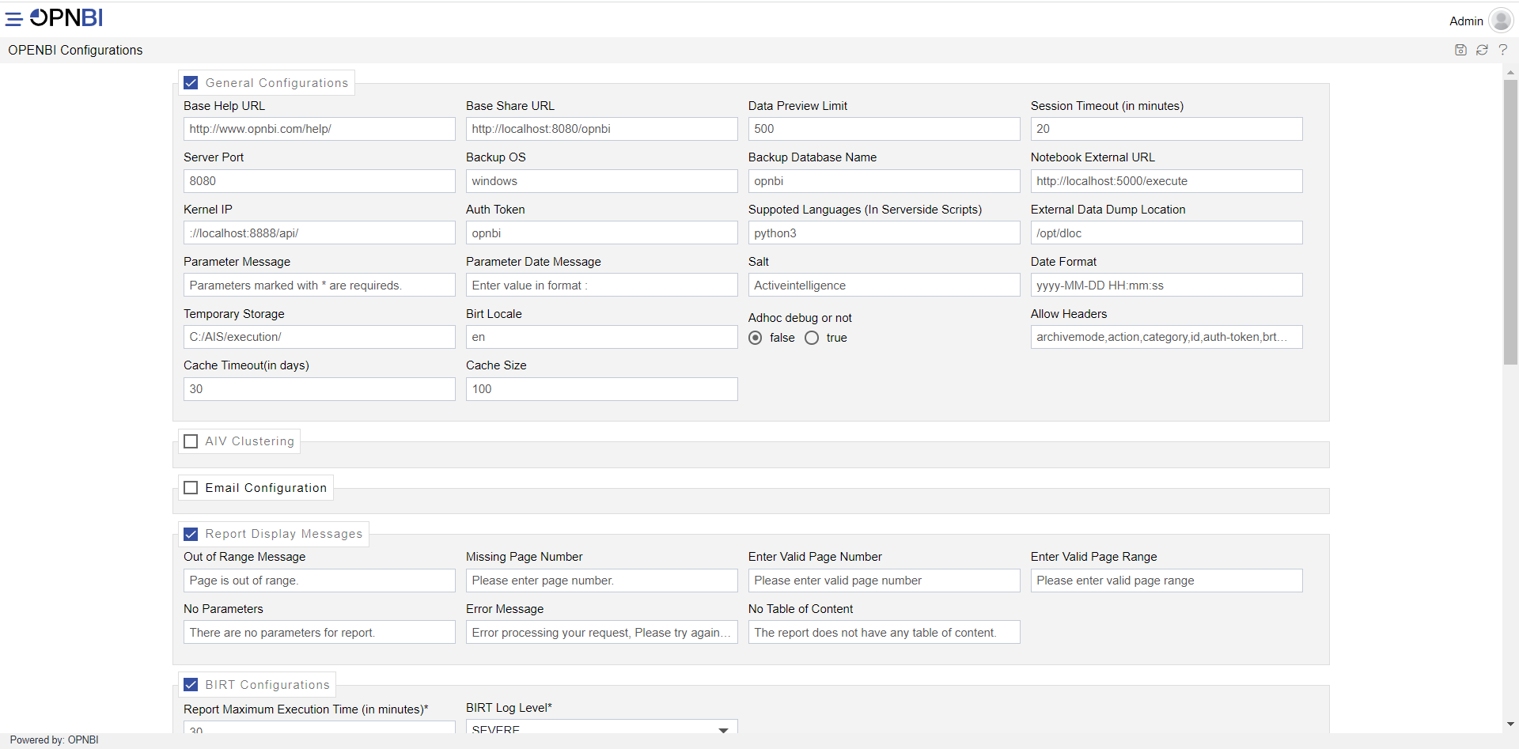The image size is (1519, 749).
Task: Click the Base Help URL field
Action: pyautogui.click(x=320, y=129)
